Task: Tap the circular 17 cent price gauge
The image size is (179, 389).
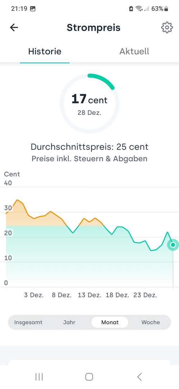Action: pyautogui.click(x=89, y=103)
